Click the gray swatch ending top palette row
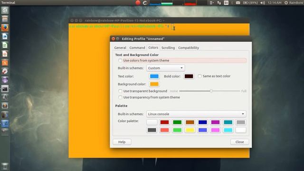Viewport: 304px width, 171px height. [241, 122]
